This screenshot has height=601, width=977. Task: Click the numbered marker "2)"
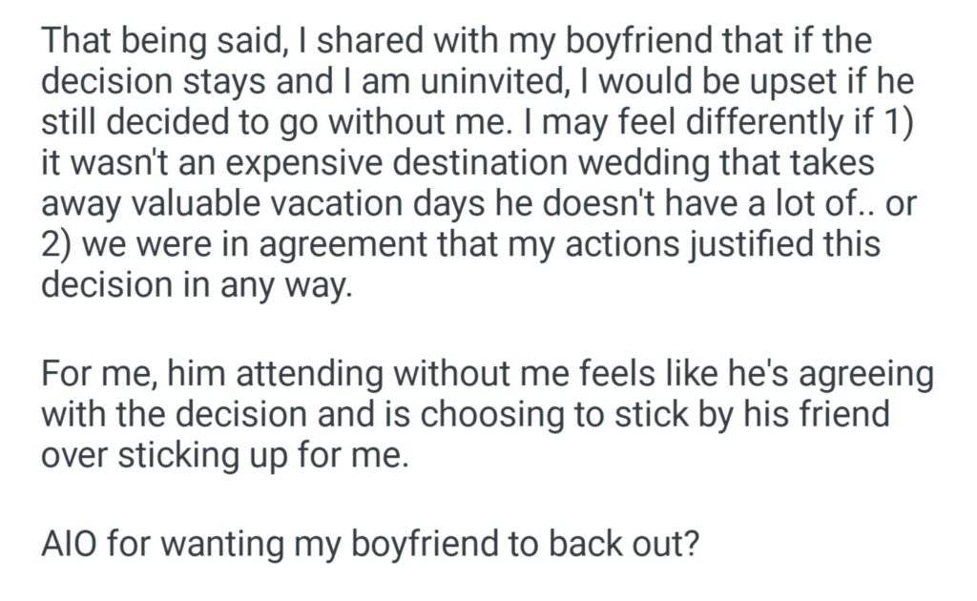click(x=56, y=244)
